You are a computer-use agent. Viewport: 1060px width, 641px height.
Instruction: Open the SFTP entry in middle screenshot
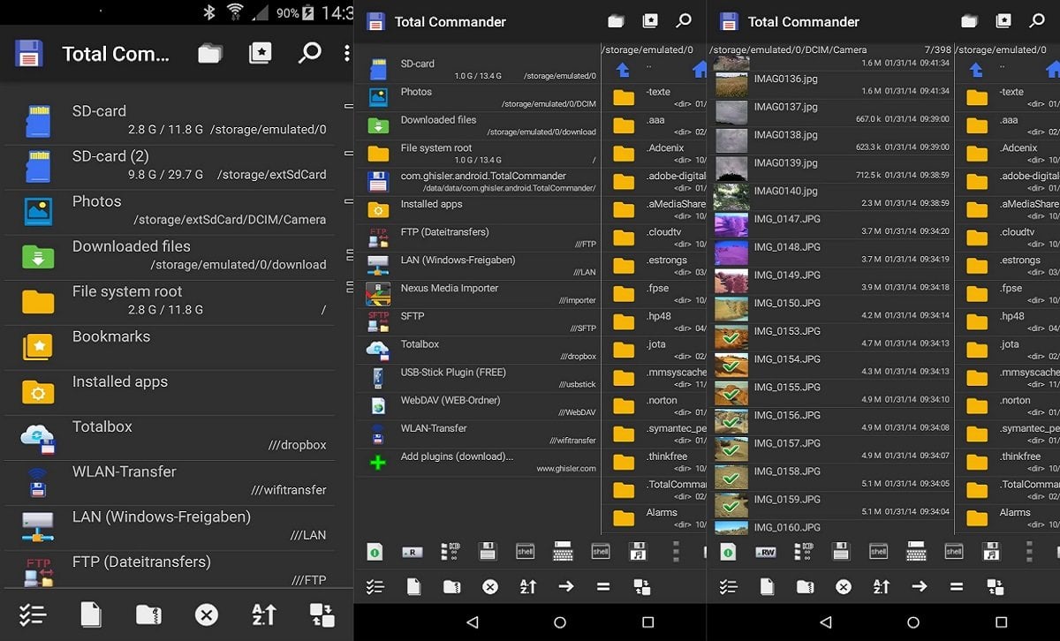478,321
